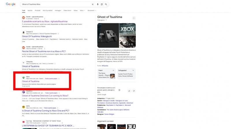This screenshot has width=231, height=129.
Task: Open the Strumenti dropdown
Action: (91, 10)
